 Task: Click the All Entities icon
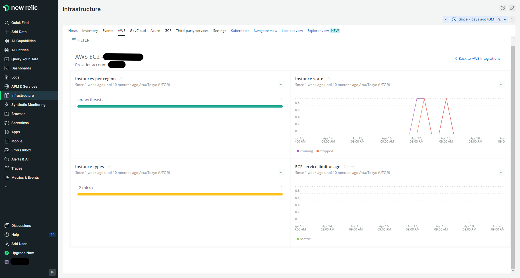click(7, 50)
